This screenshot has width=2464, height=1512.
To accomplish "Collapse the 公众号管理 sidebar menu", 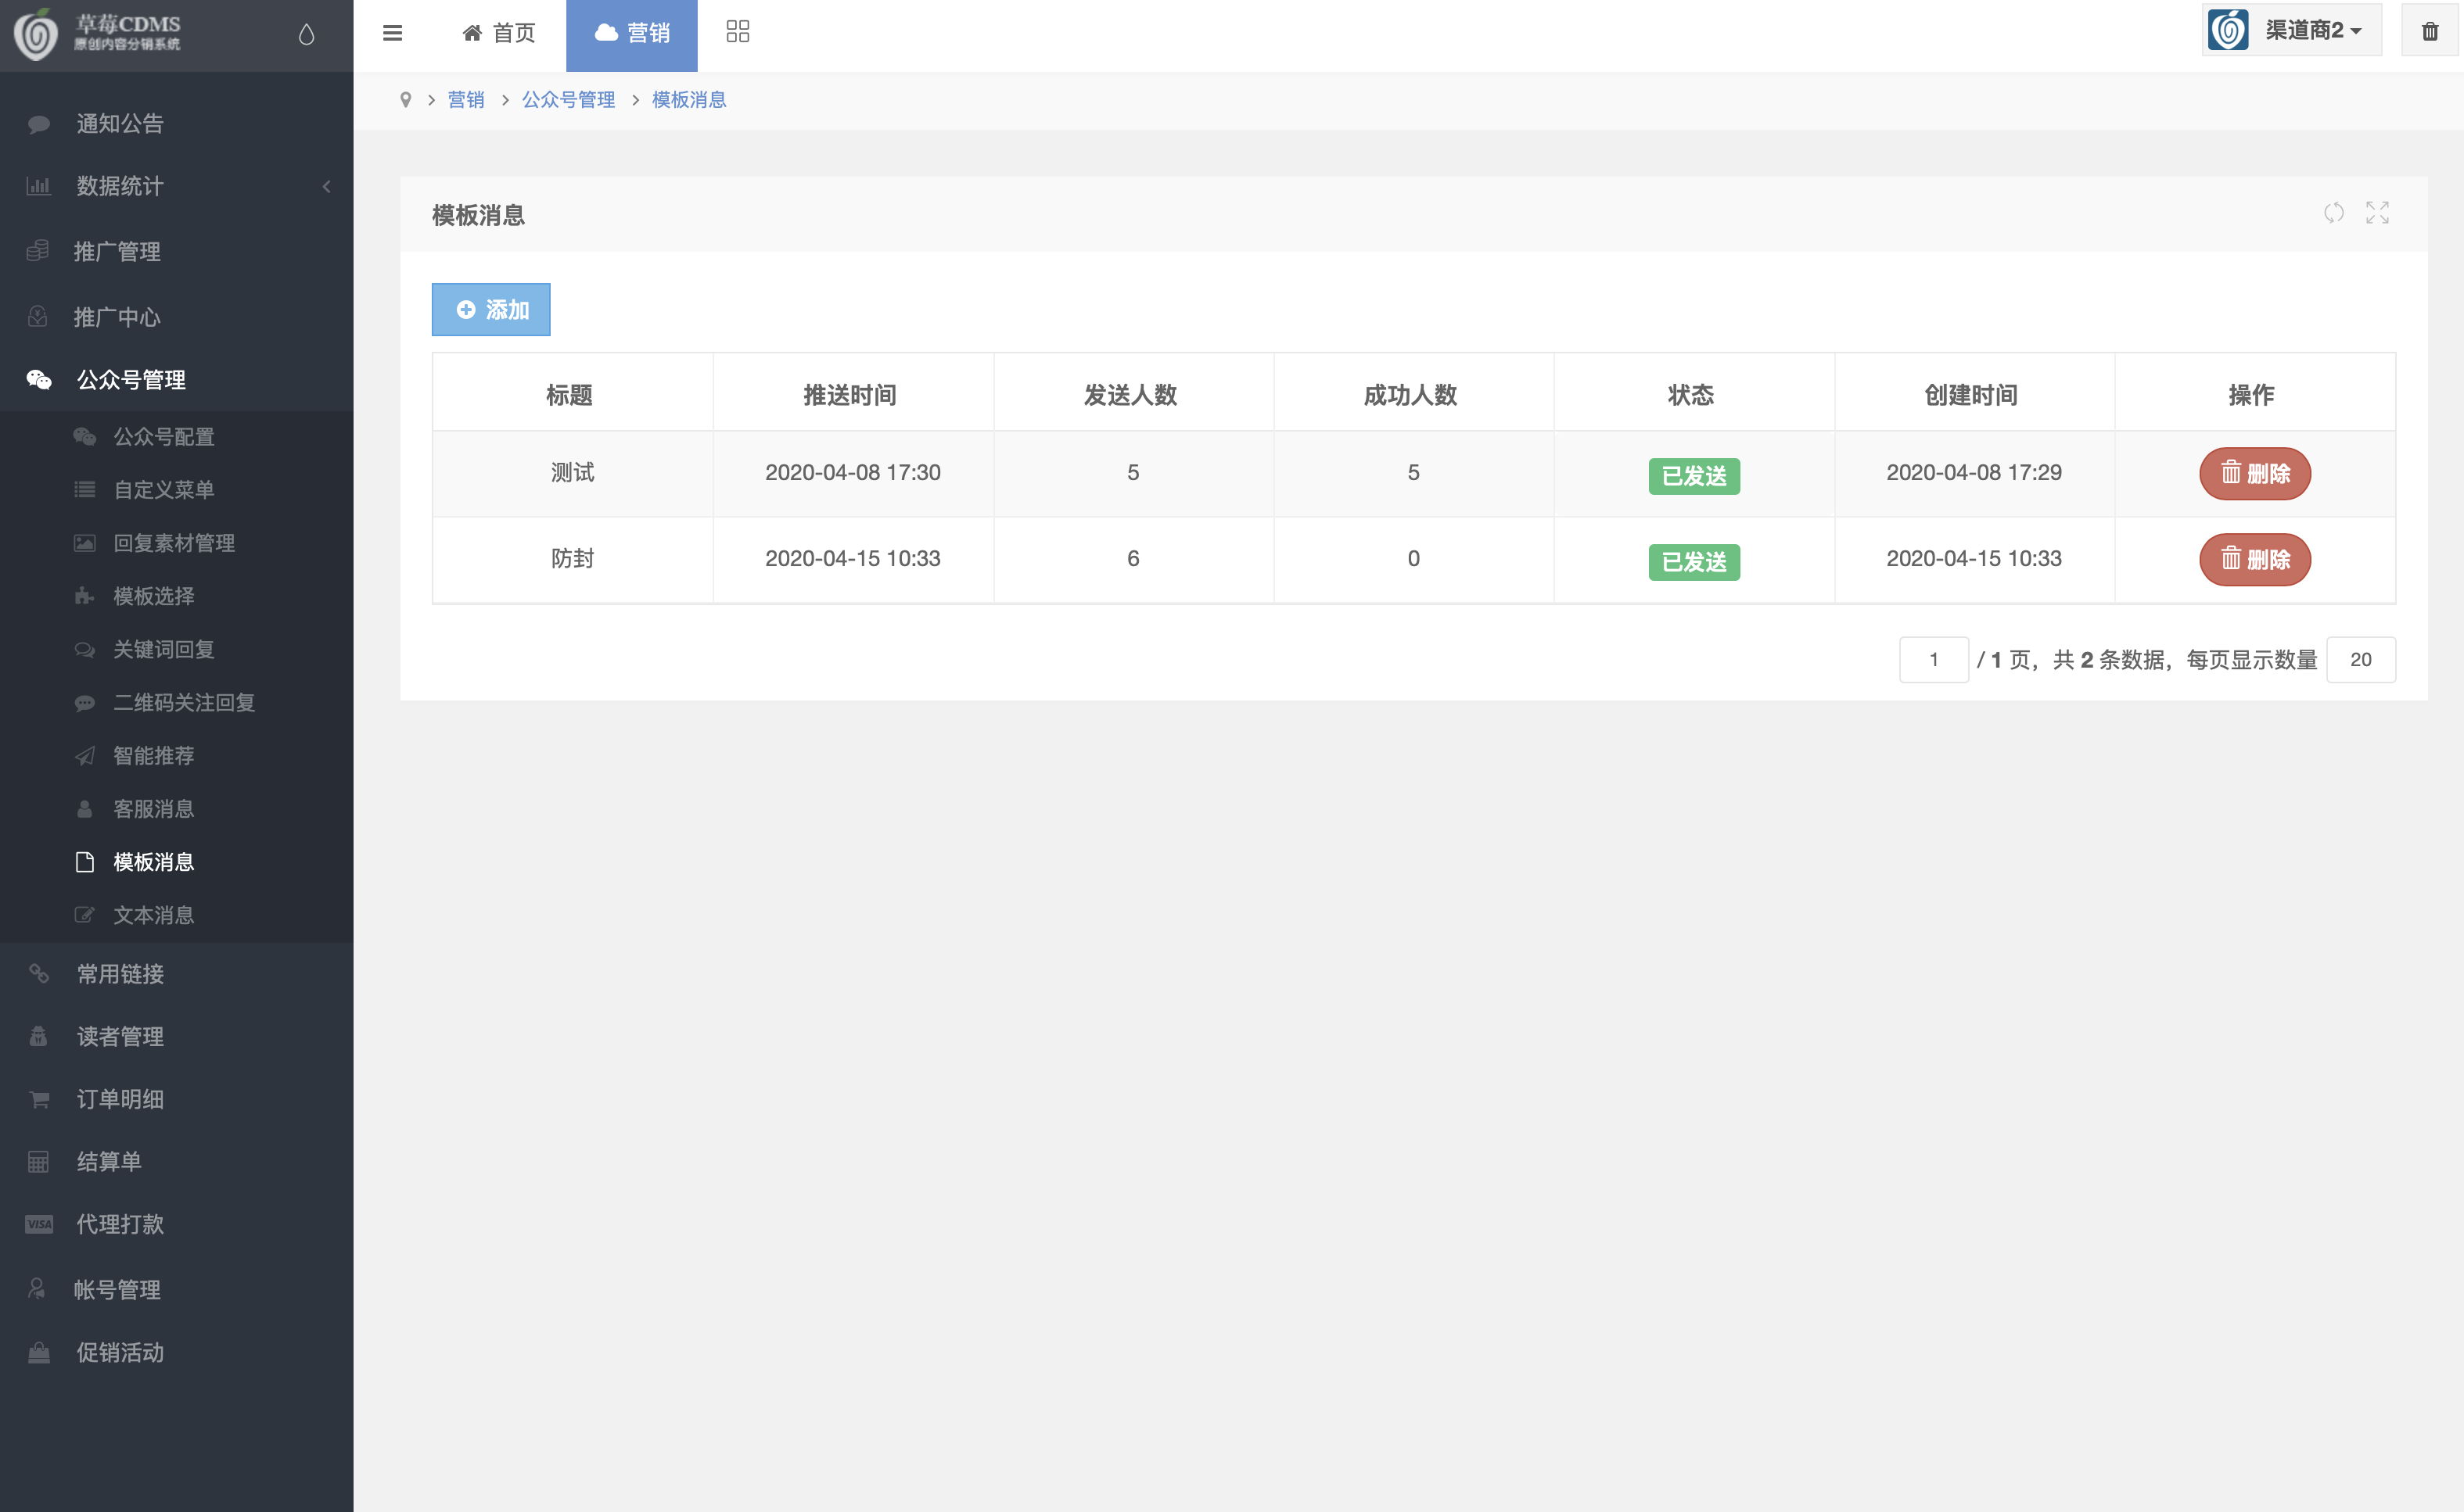I will pos(176,380).
